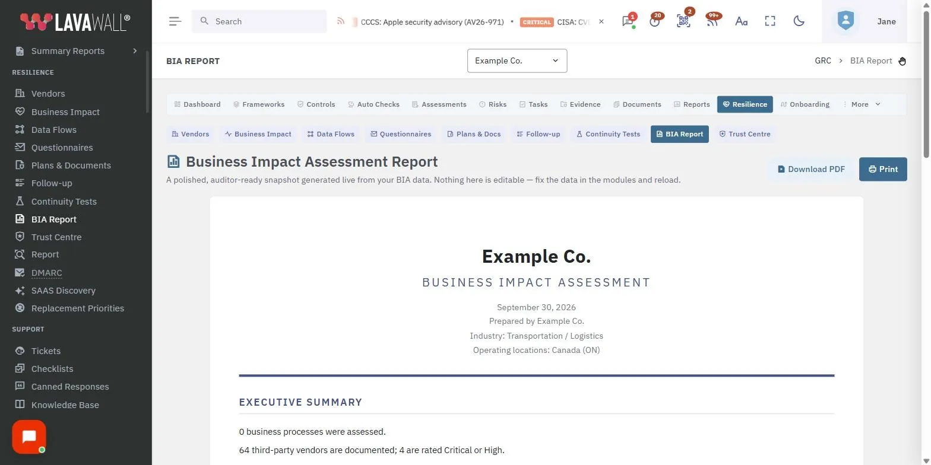The width and height of the screenshot is (931, 465).
Task: Expand Summary Reports in sidebar
Action: coord(76,51)
